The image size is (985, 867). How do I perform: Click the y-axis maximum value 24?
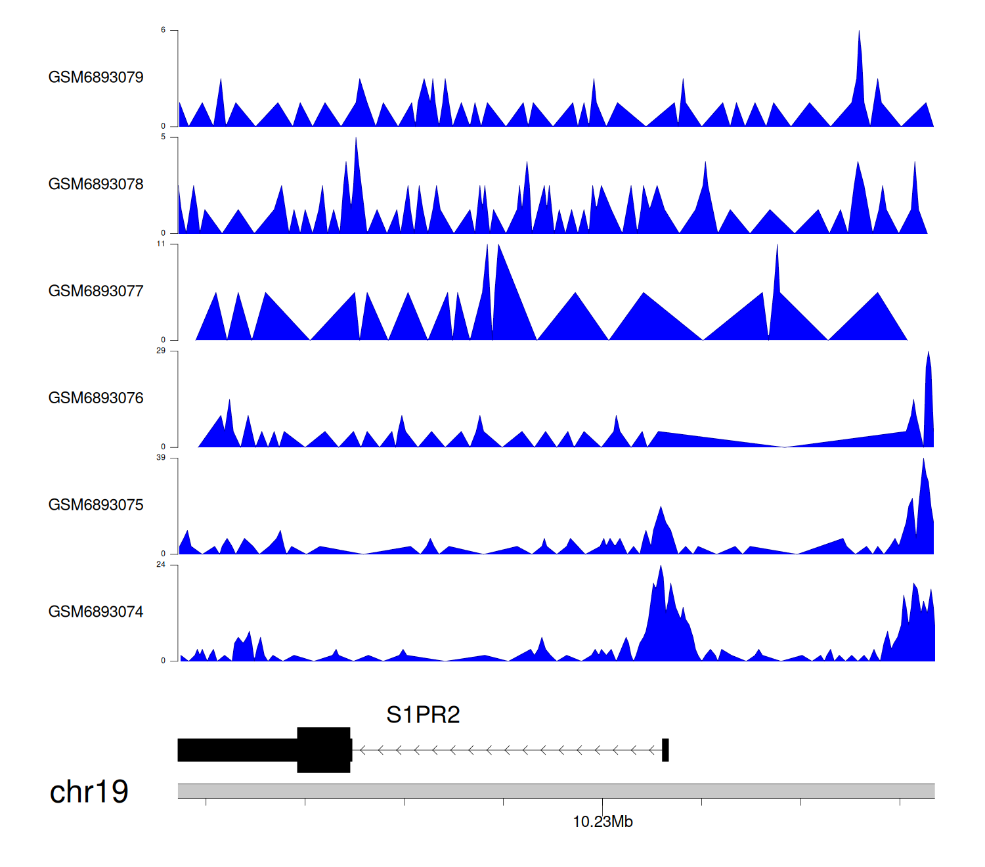(161, 565)
